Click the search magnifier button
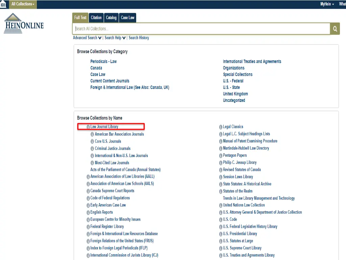This screenshot has width=346, height=260. point(335,29)
